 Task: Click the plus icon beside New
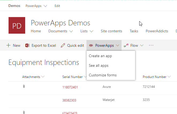[x=9, y=45]
